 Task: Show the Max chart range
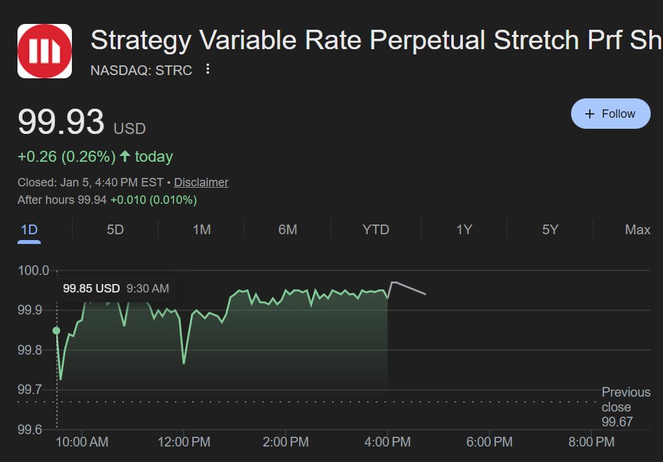click(638, 230)
